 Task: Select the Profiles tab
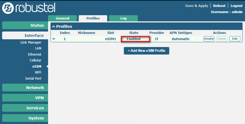(x=93, y=18)
